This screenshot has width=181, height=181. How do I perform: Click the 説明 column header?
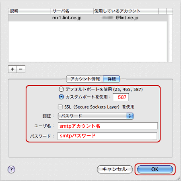29,11
